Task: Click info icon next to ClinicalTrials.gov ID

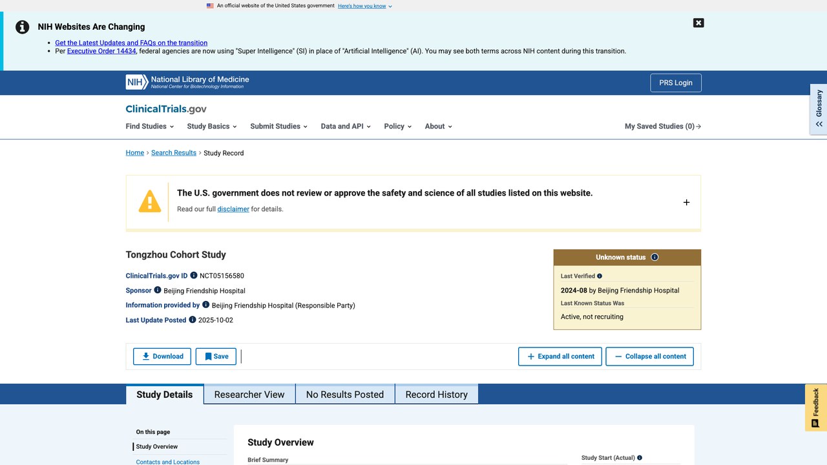Action: 194,276
